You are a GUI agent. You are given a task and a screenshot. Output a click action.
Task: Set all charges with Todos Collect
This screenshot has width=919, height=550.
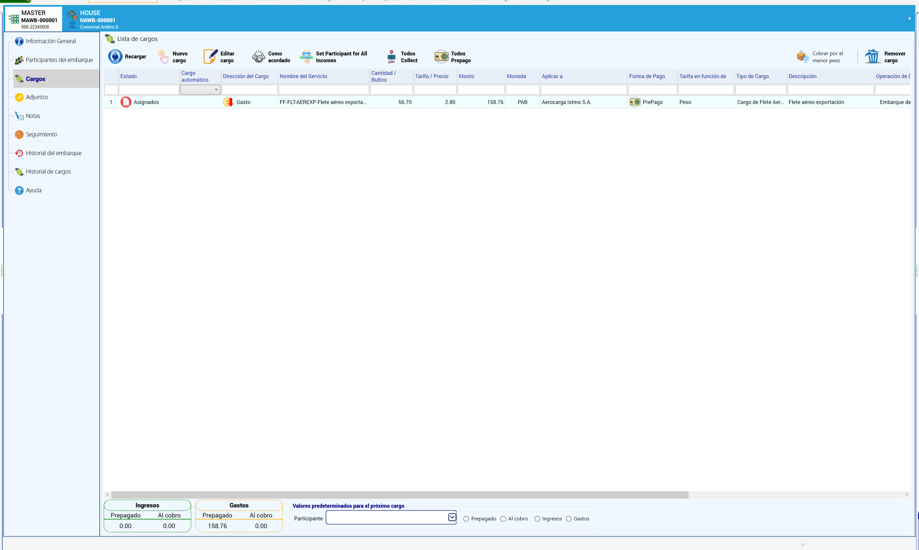click(x=402, y=57)
